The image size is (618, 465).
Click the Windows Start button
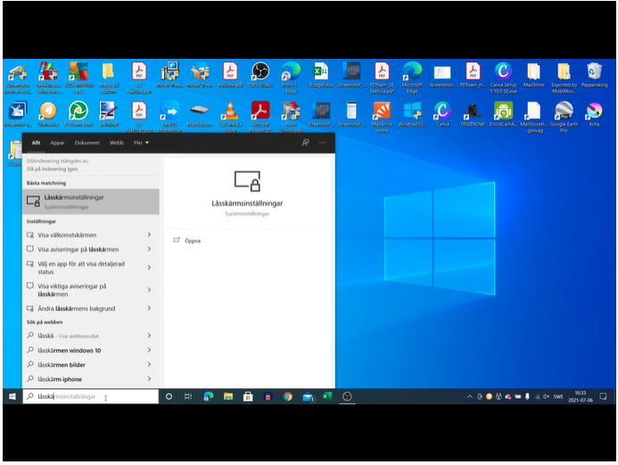click(x=12, y=396)
